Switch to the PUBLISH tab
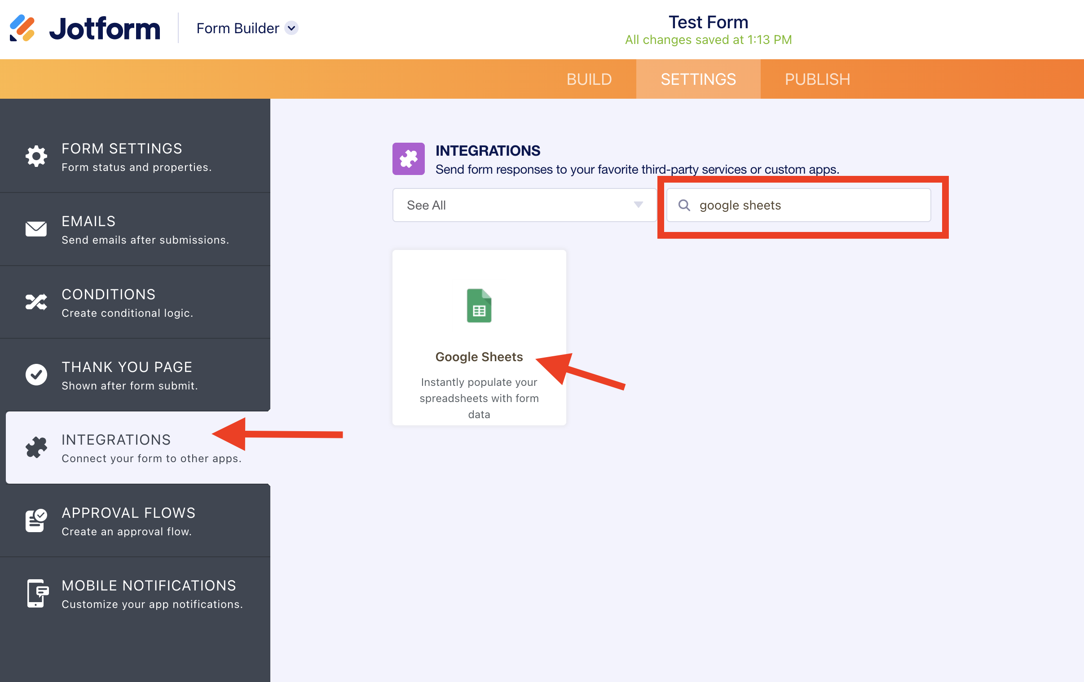Screen dimensions: 1084x682 click(817, 79)
